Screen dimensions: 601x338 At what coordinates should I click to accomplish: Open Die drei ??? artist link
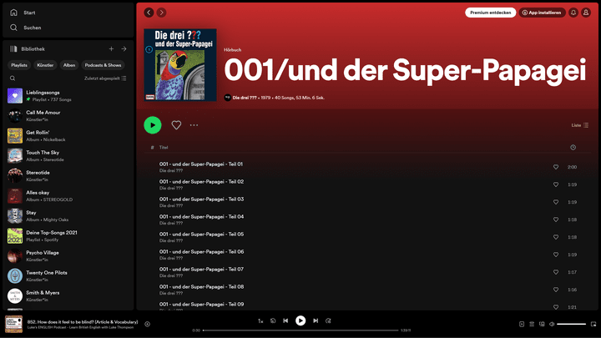coord(245,98)
